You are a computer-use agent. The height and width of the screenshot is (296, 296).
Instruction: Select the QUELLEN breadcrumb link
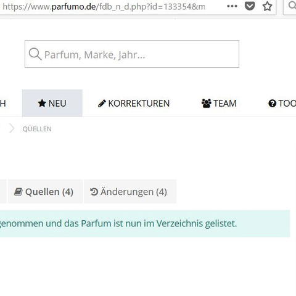[x=37, y=129]
